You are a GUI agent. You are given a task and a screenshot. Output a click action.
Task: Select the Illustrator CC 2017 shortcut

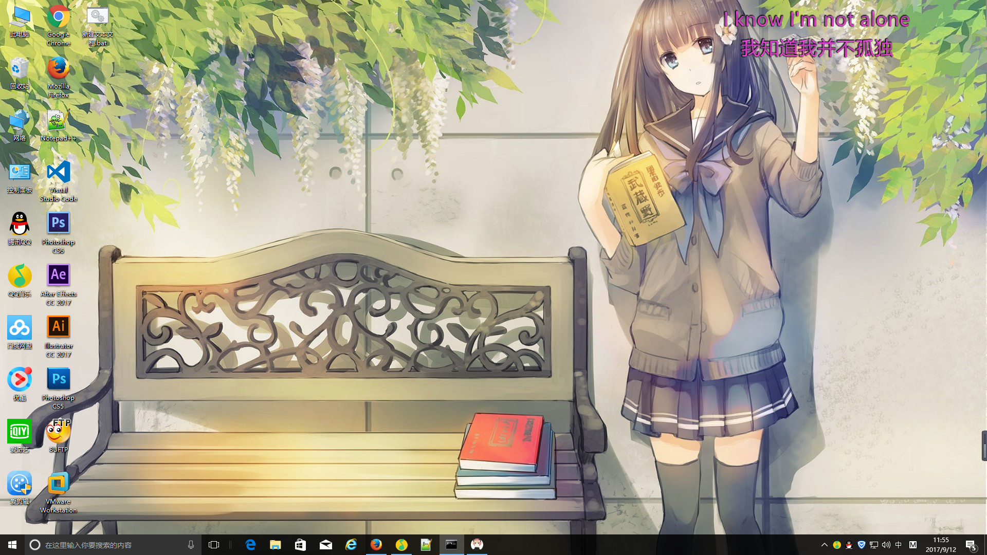point(59,337)
